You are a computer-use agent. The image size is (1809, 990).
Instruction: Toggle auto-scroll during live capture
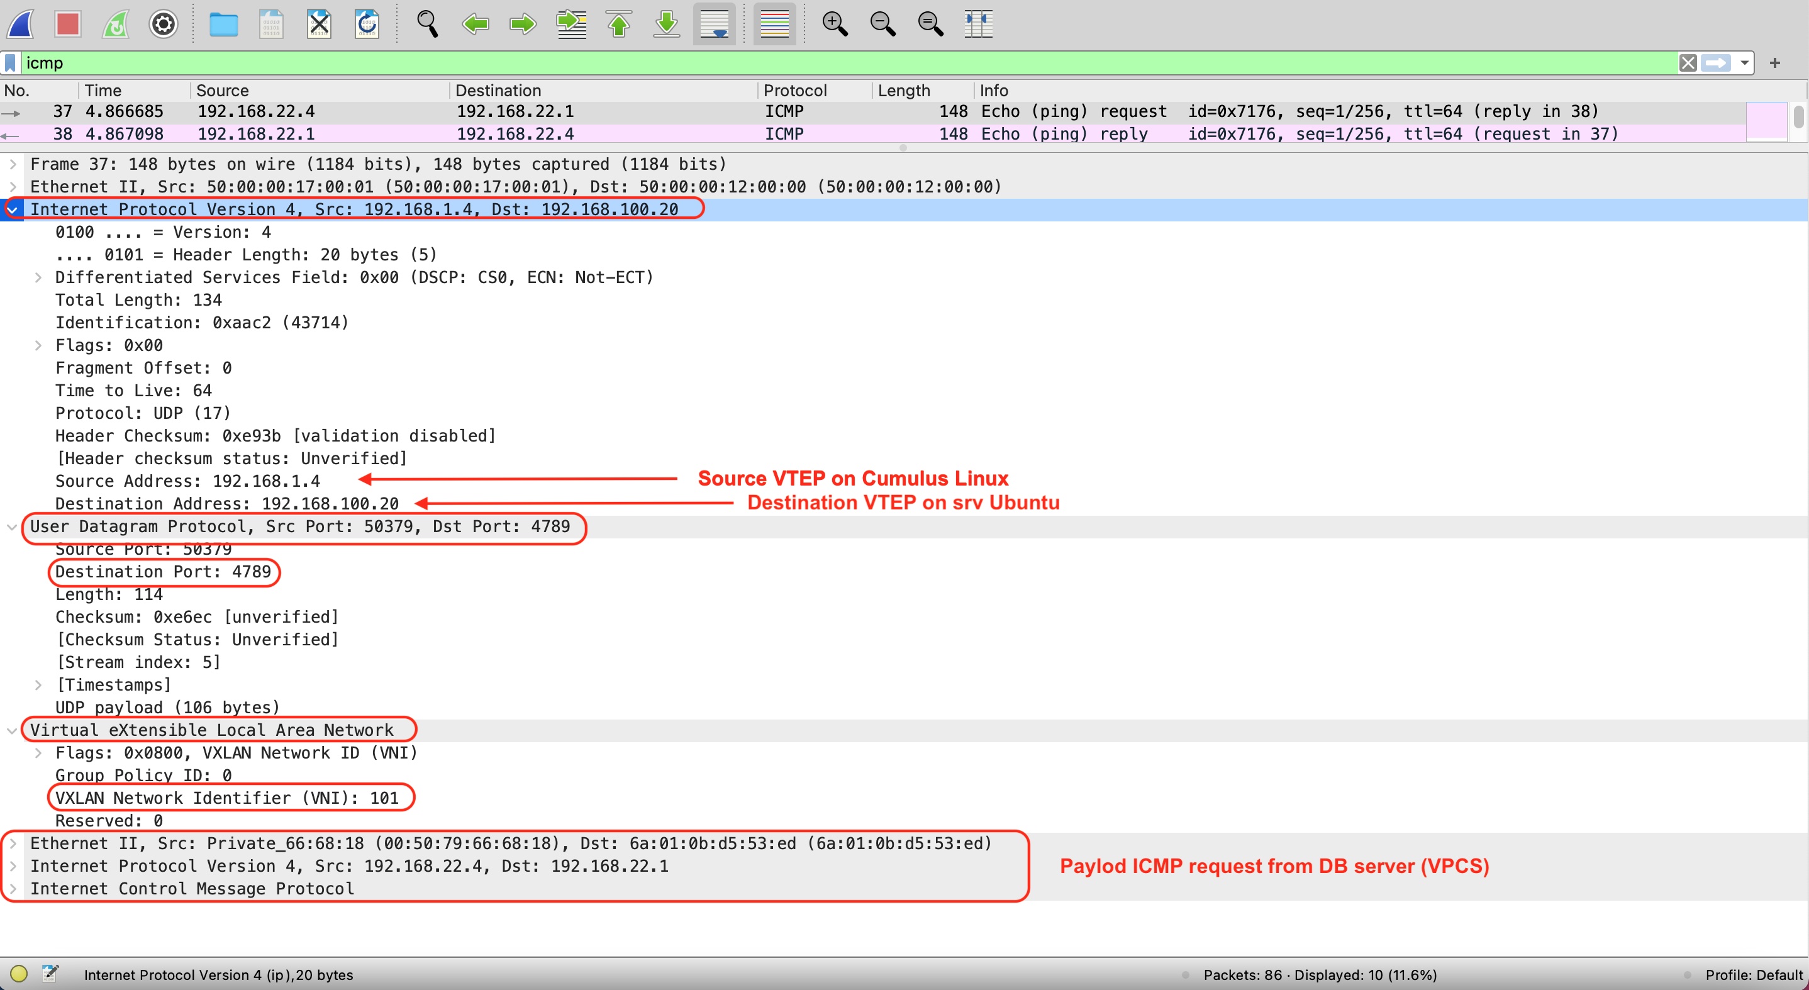coord(714,25)
